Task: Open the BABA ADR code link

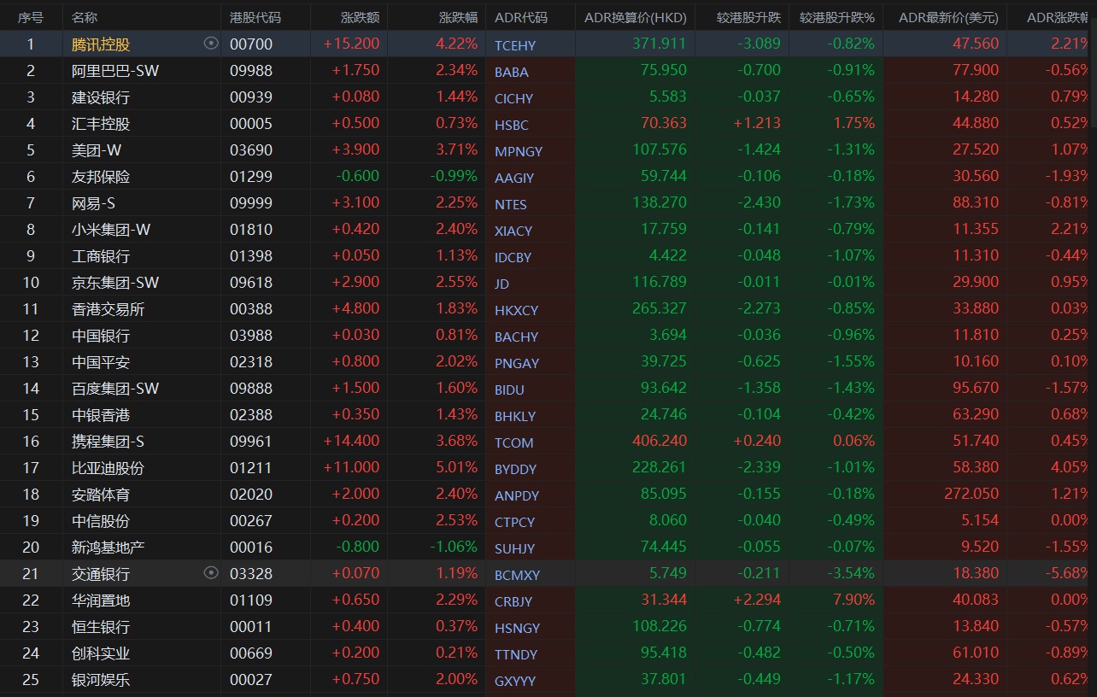Action: pos(512,72)
